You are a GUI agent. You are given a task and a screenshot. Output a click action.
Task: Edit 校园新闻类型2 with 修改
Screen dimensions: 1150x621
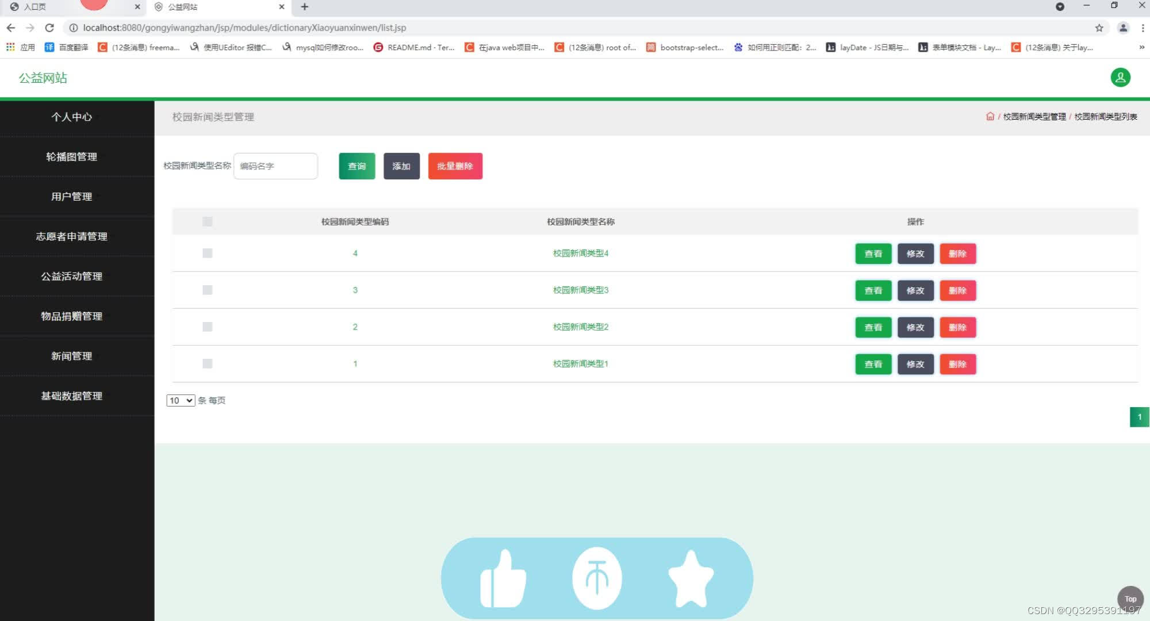915,327
